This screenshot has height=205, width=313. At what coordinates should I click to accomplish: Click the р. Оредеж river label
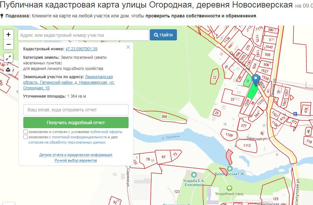tap(171, 137)
